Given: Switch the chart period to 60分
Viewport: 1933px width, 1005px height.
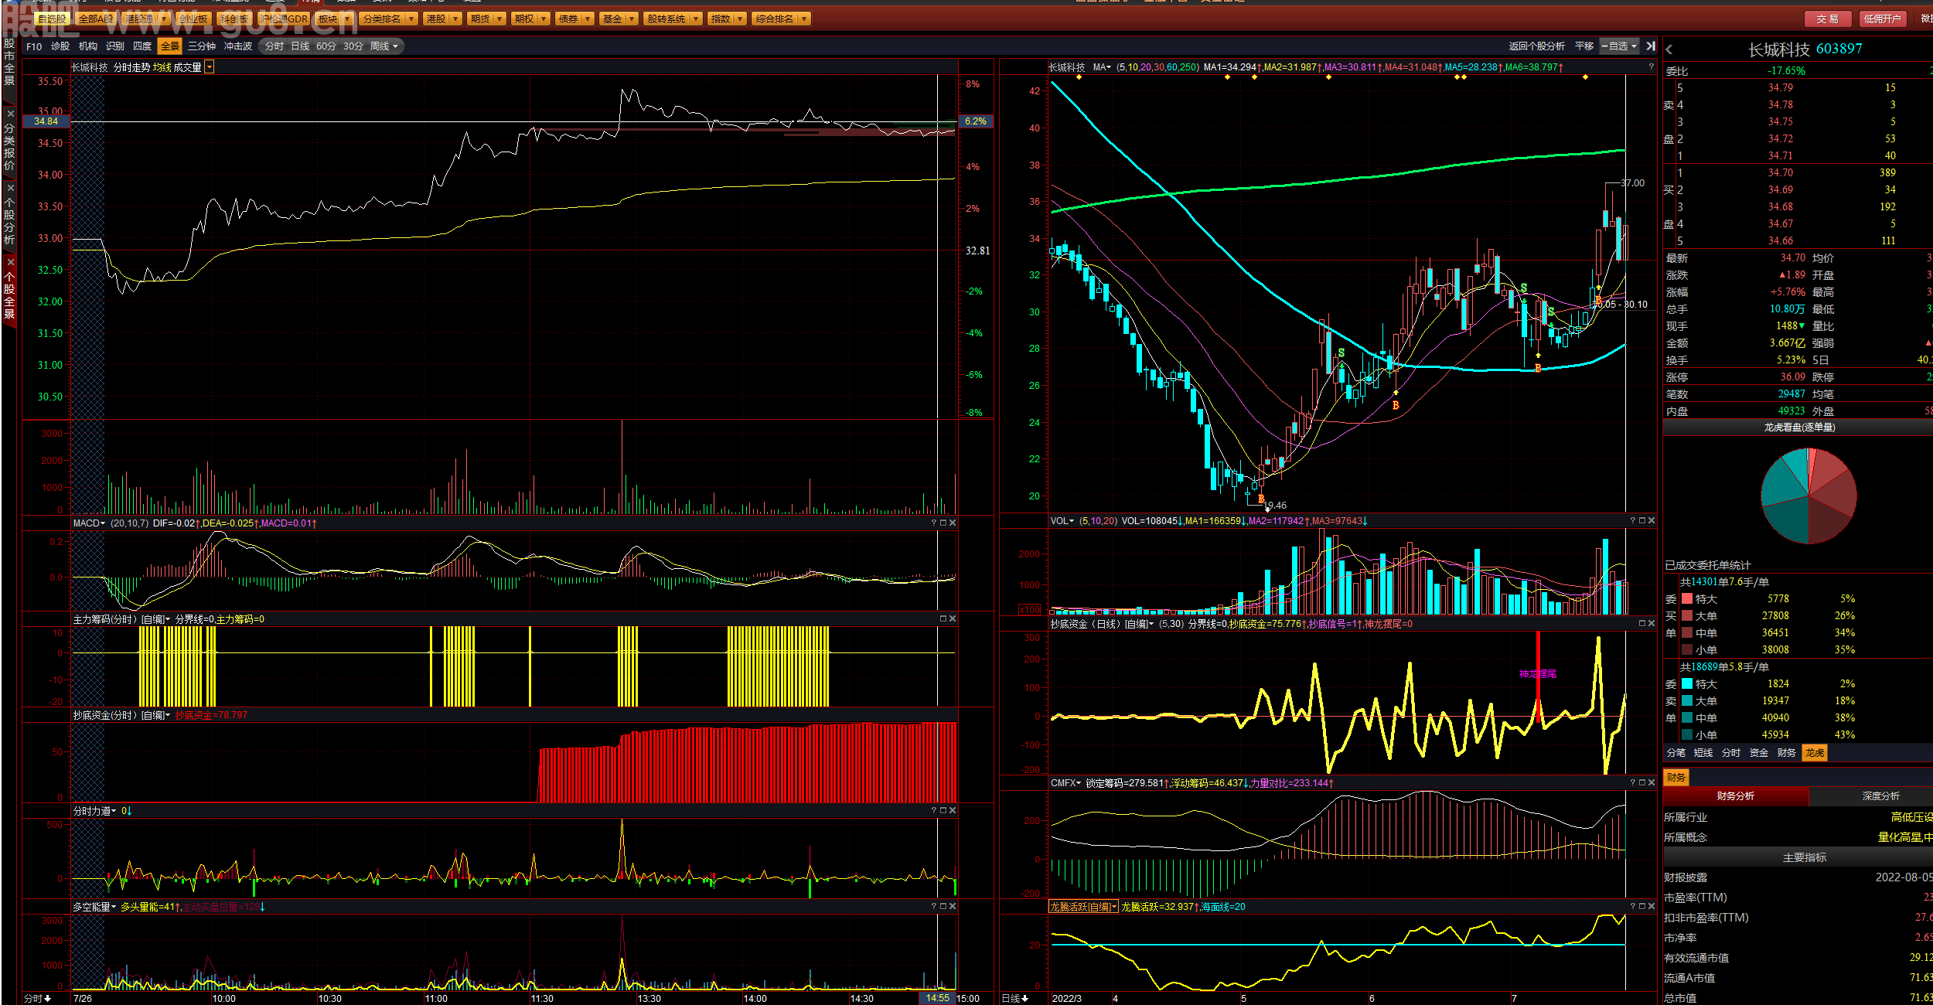Looking at the screenshot, I should click(x=326, y=46).
